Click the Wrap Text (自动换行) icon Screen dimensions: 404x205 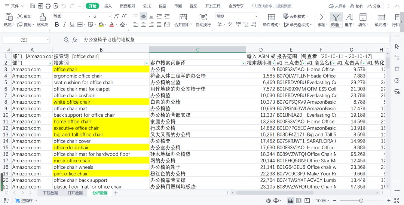(203, 17)
